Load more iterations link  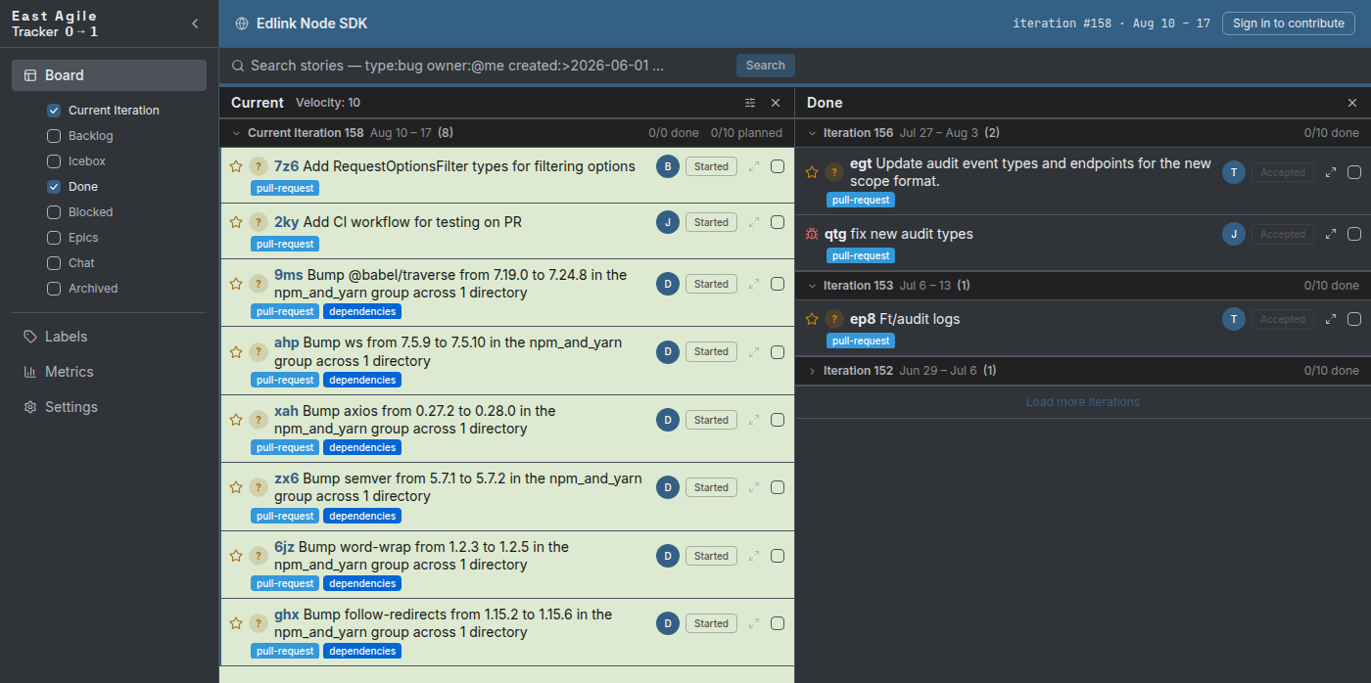pos(1082,402)
